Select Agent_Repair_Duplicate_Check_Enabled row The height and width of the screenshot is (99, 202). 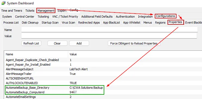pyautogui.click(x=103, y=60)
